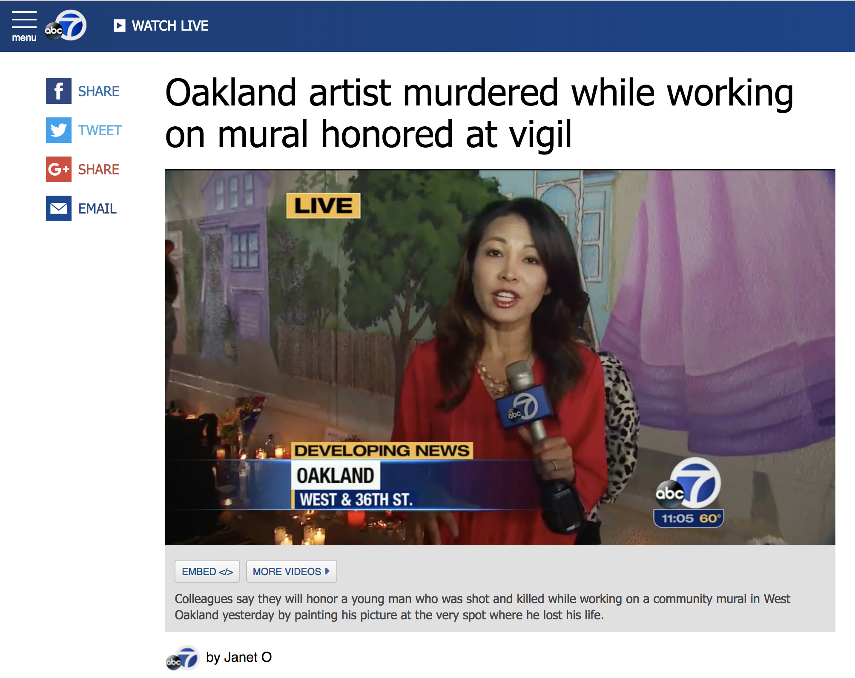The height and width of the screenshot is (678, 855).
Task: Click the EMBED button
Action: 207,571
